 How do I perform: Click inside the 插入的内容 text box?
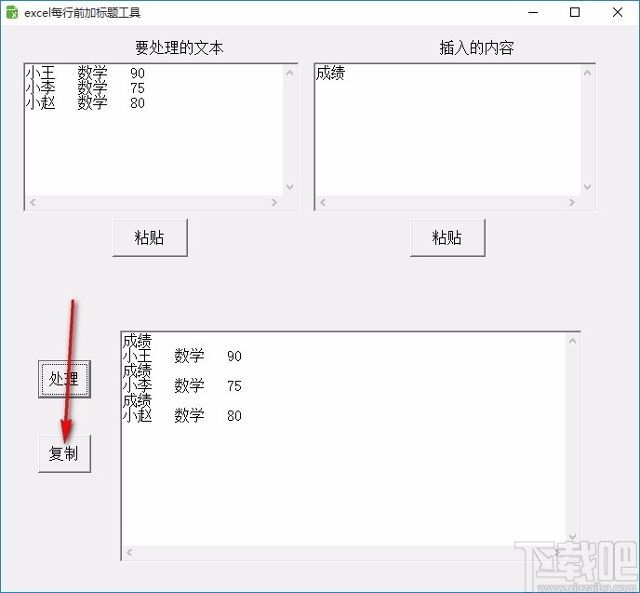[x=447, y=130]
